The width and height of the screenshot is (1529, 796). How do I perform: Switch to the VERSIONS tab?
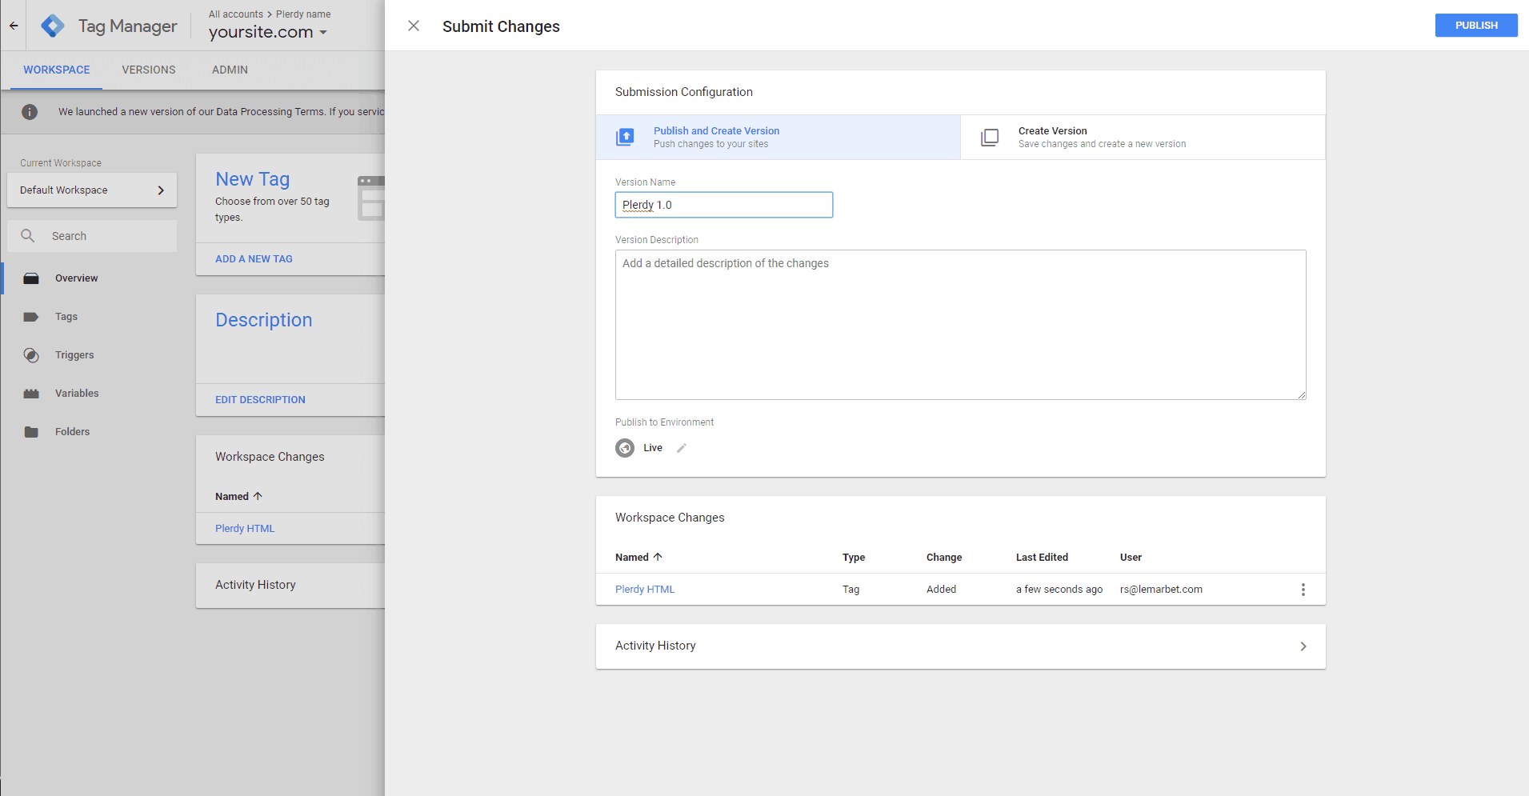coord(149,70)
